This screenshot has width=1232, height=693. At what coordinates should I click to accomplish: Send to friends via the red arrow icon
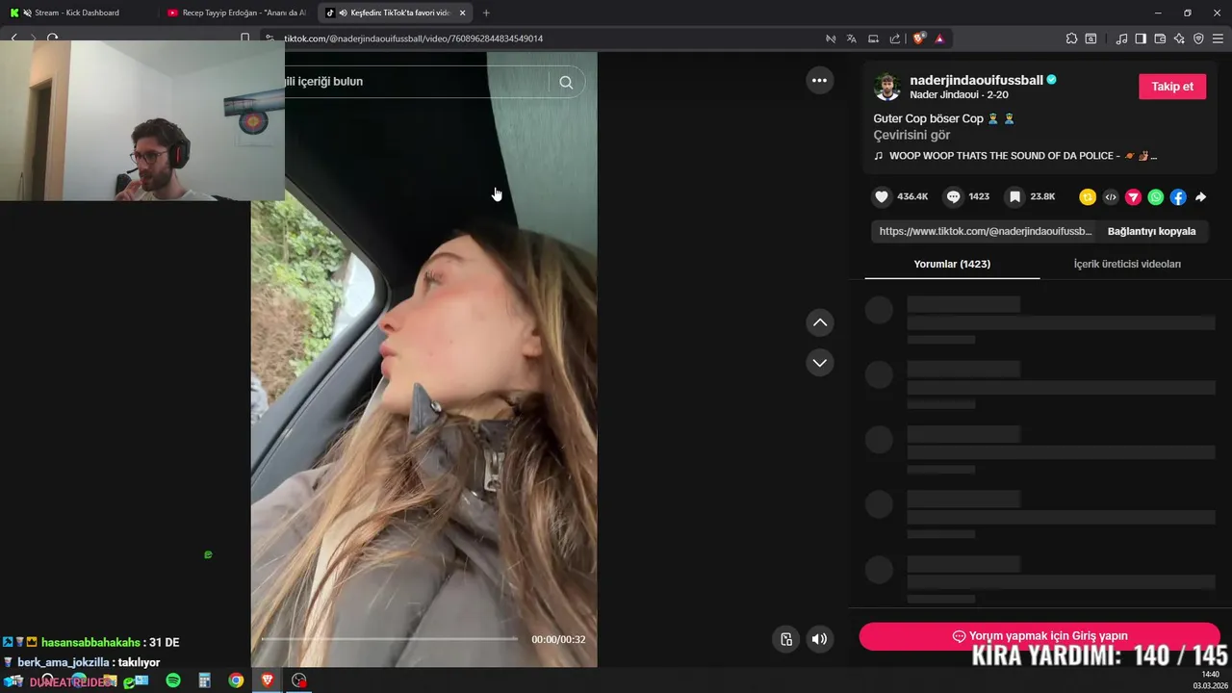tap(1133, 197)
